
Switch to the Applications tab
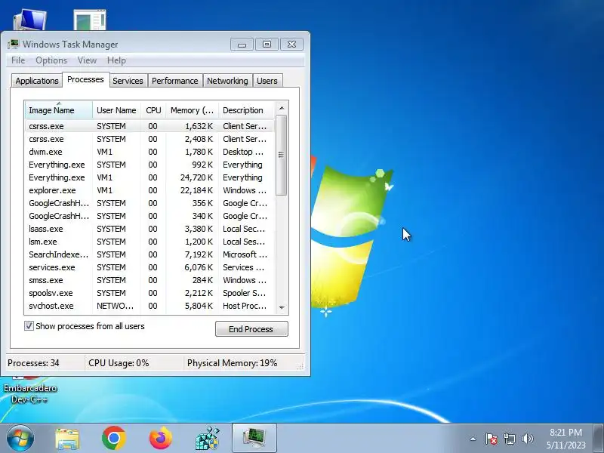(37, 81)
